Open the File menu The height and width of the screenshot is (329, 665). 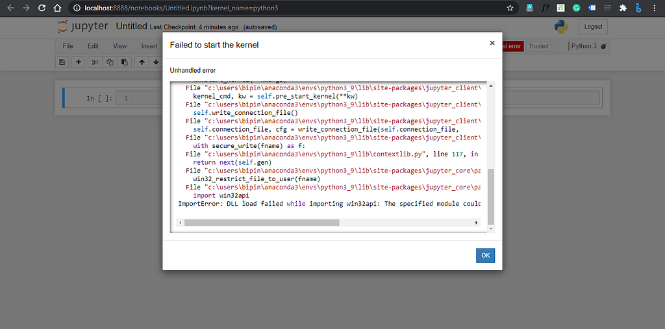click(x=68, y=46)
